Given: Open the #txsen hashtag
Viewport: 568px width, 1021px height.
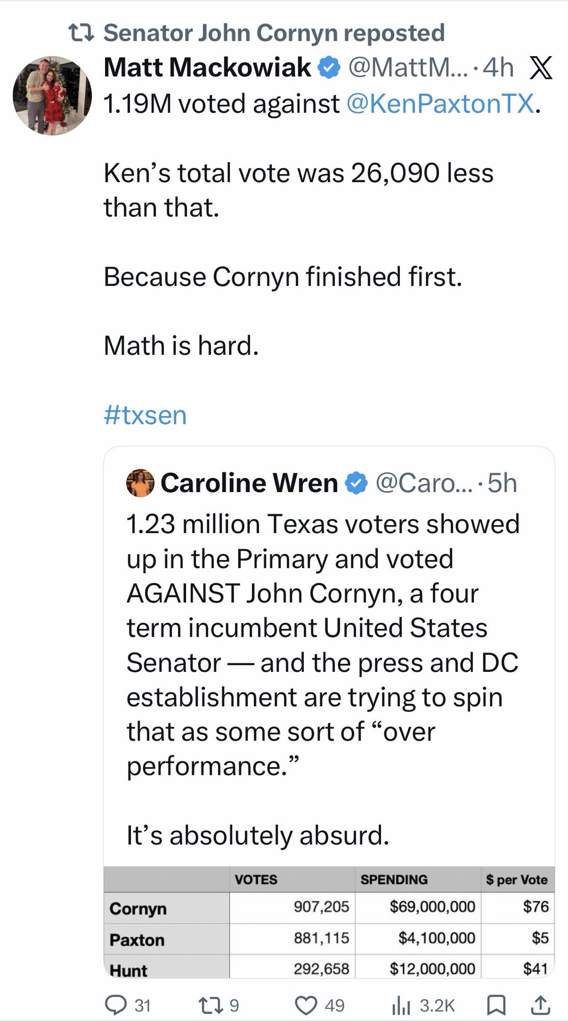Looking at the screenshot, I should coord(145,415).
